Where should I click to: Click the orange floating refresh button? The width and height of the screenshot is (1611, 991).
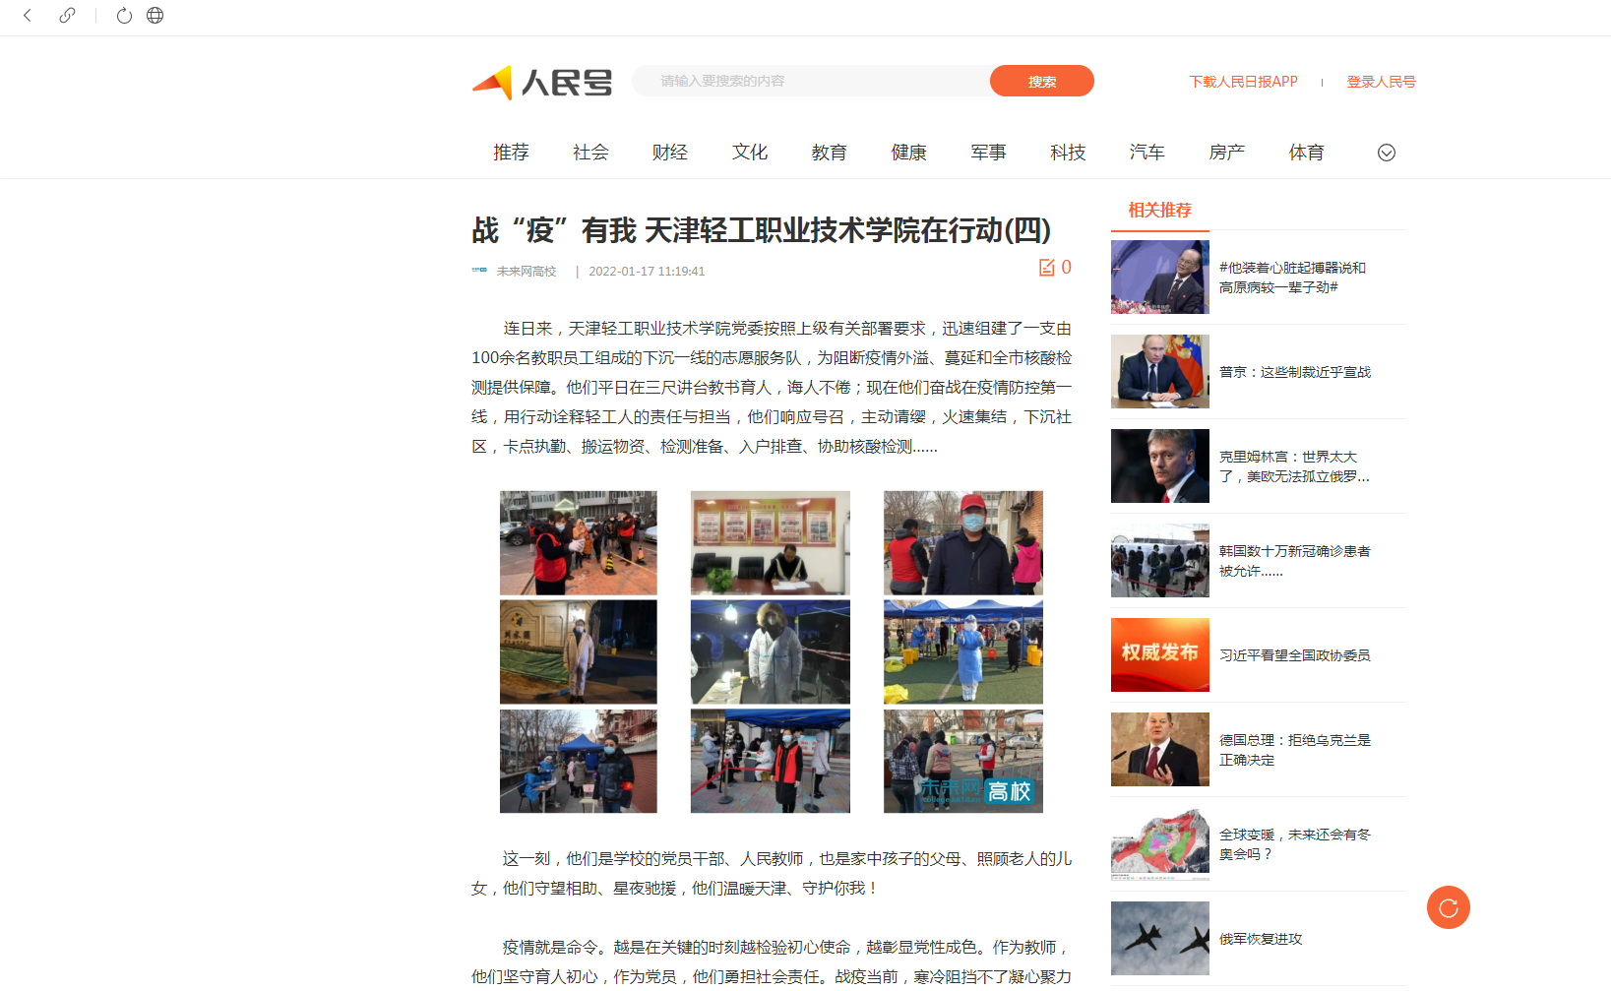1448,907
